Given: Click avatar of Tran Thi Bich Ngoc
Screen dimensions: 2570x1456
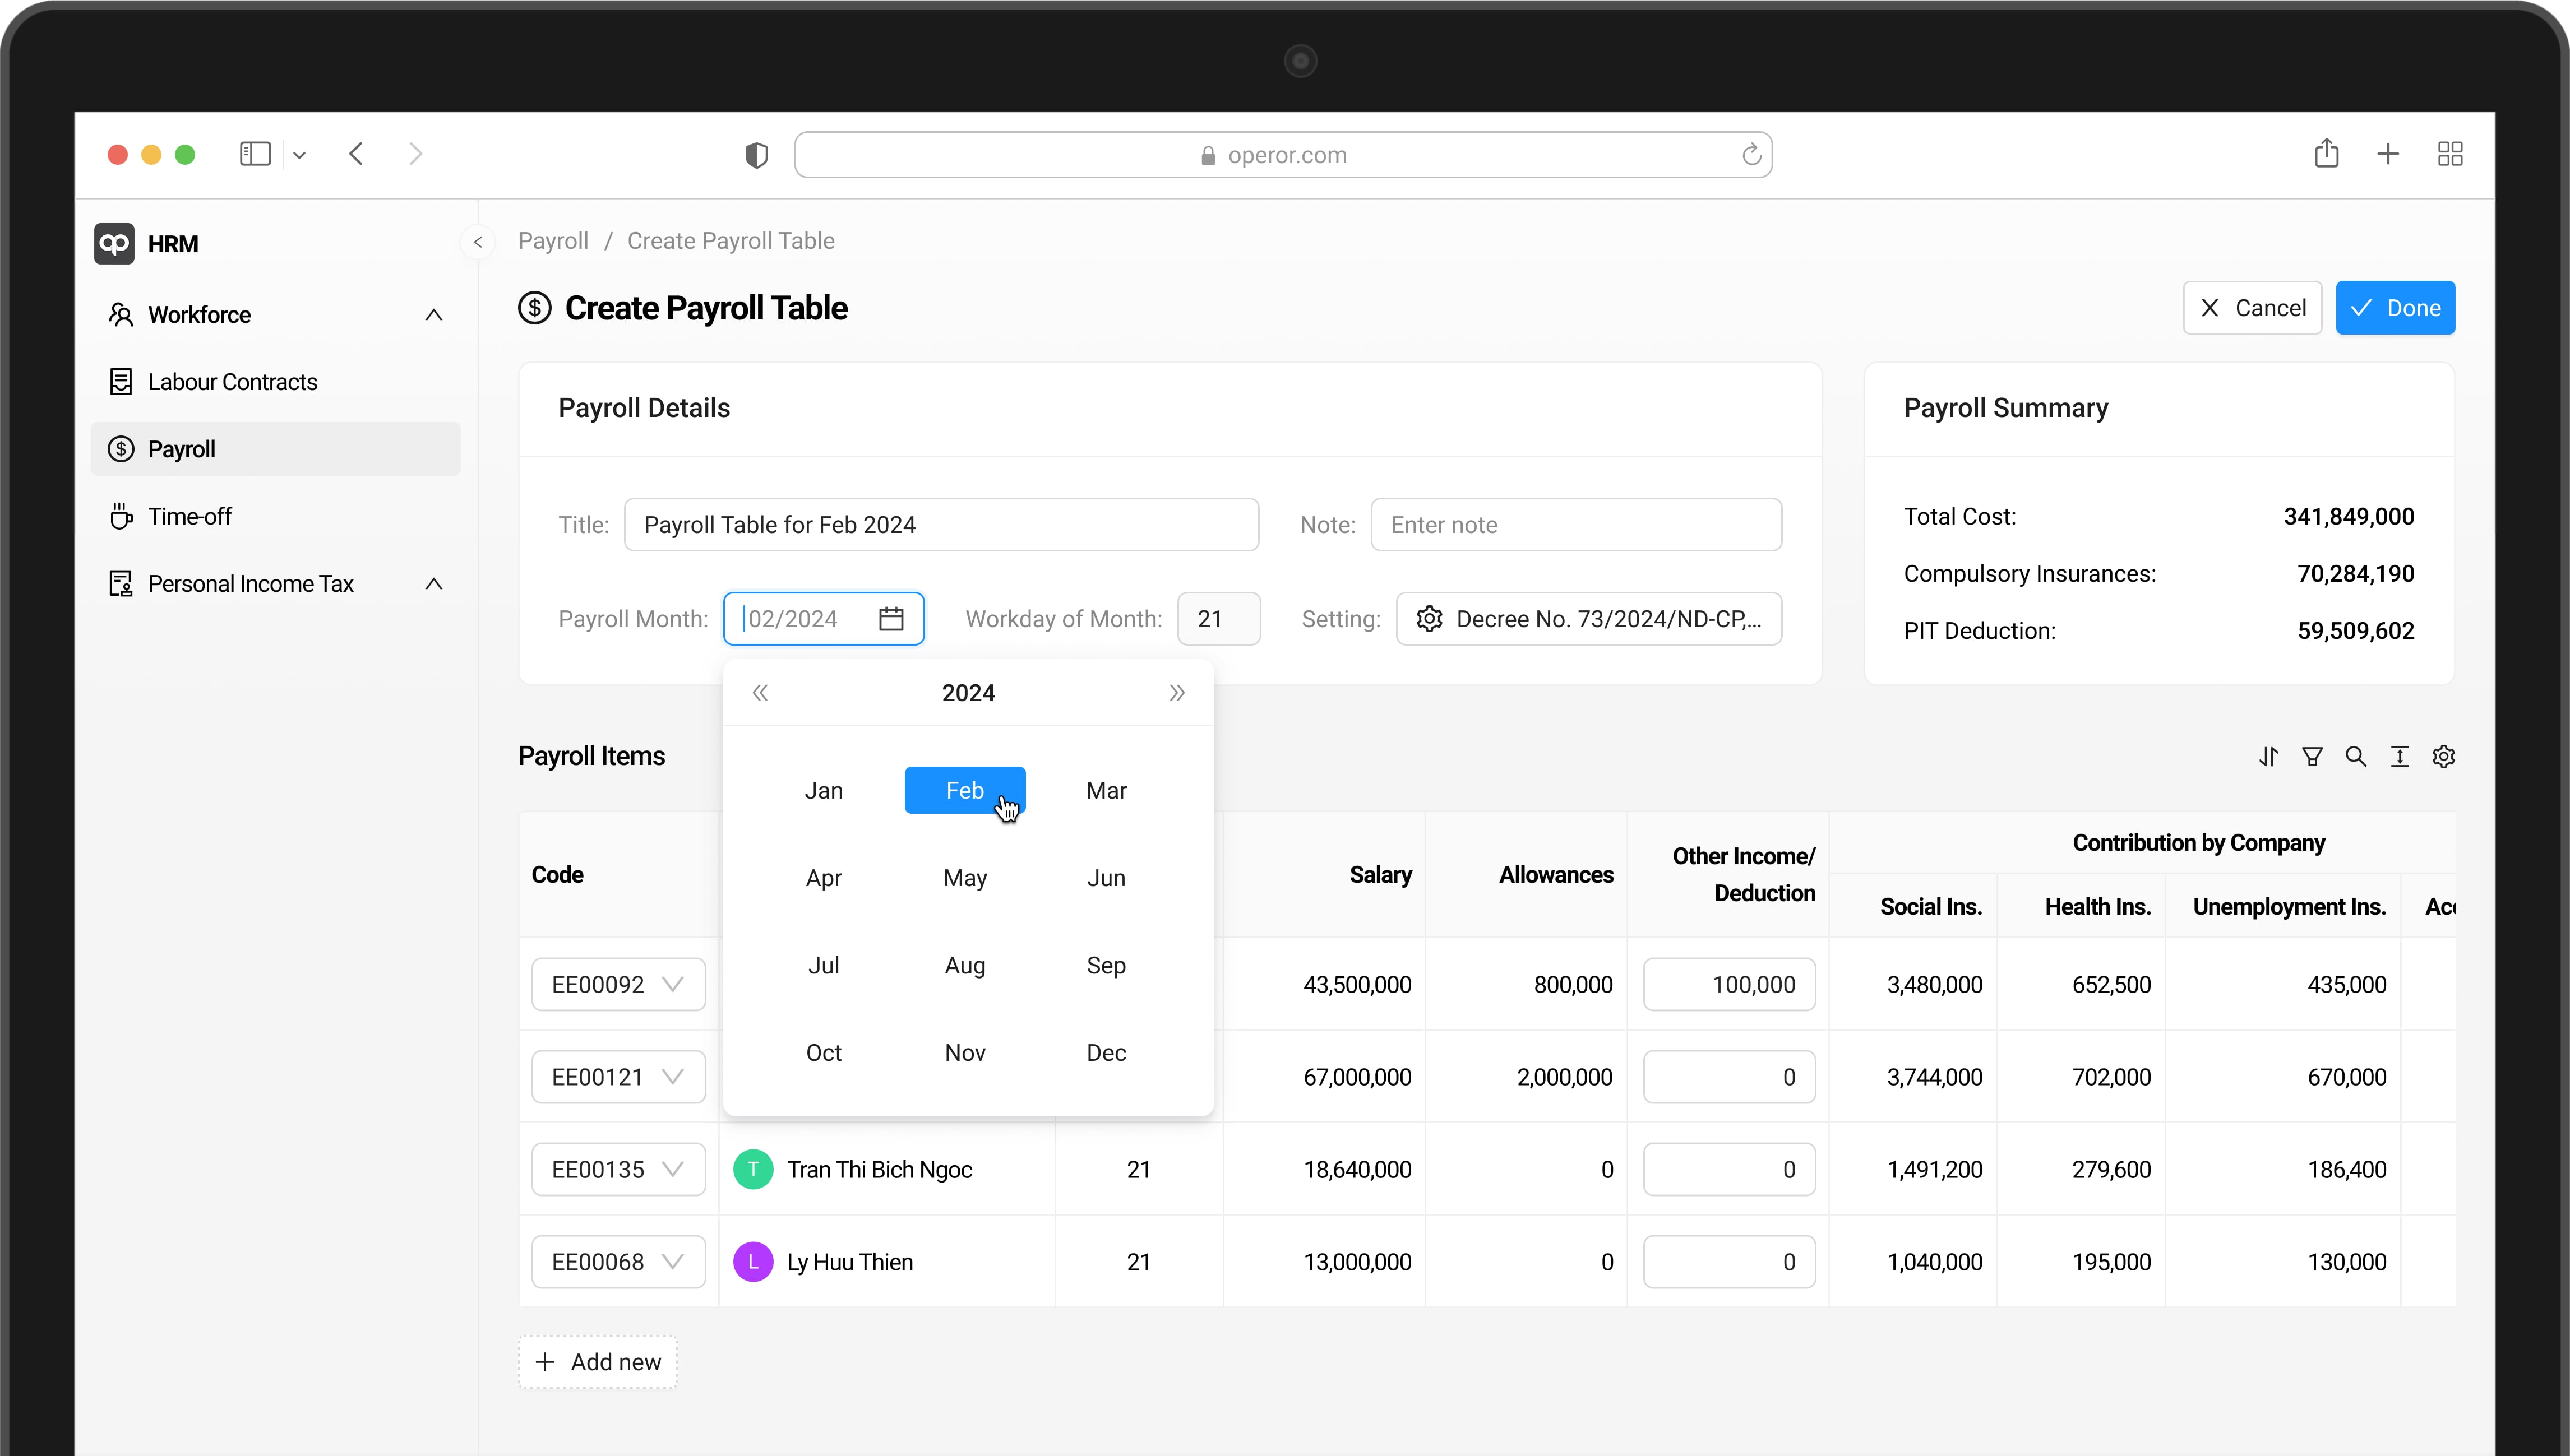Looking at the screenshot, I should point(752,1169).
